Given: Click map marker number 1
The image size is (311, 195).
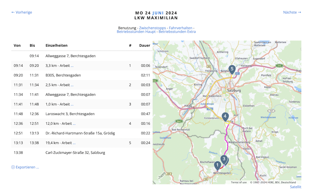Looking at the screenshot, I should click(217, 165).
